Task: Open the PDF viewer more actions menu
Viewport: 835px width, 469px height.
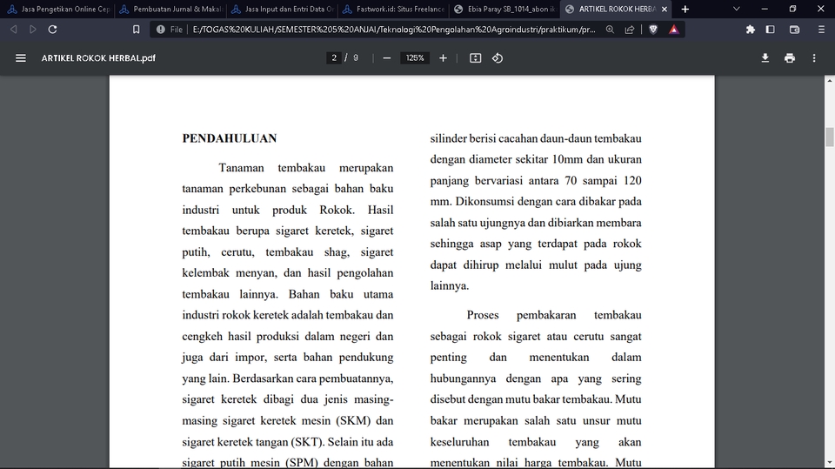Action: (814, 58)
